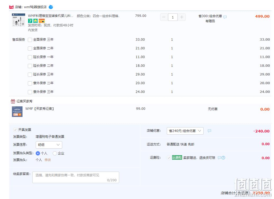
Task: Check 延长保修 三年 warranty option
Action: click(x=30, y=75)
